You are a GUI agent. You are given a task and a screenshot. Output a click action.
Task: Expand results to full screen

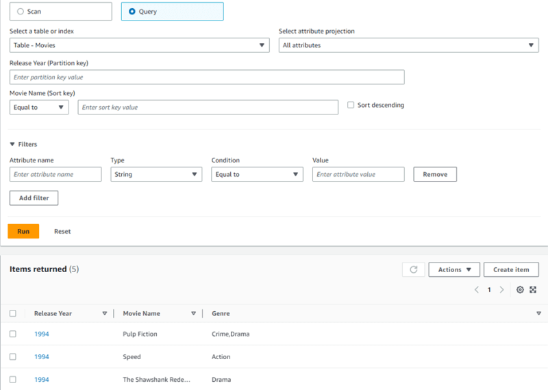tap(533, 290)
